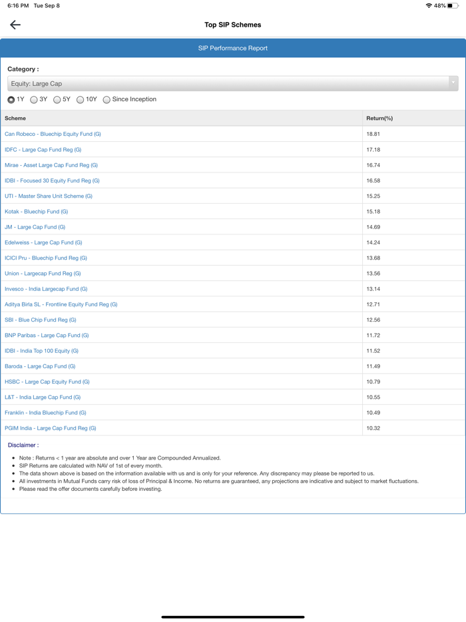Click the Category dropdown arrow
This screenshot has width=466, height=622.
pyautogui.click(x=453, y=83)
